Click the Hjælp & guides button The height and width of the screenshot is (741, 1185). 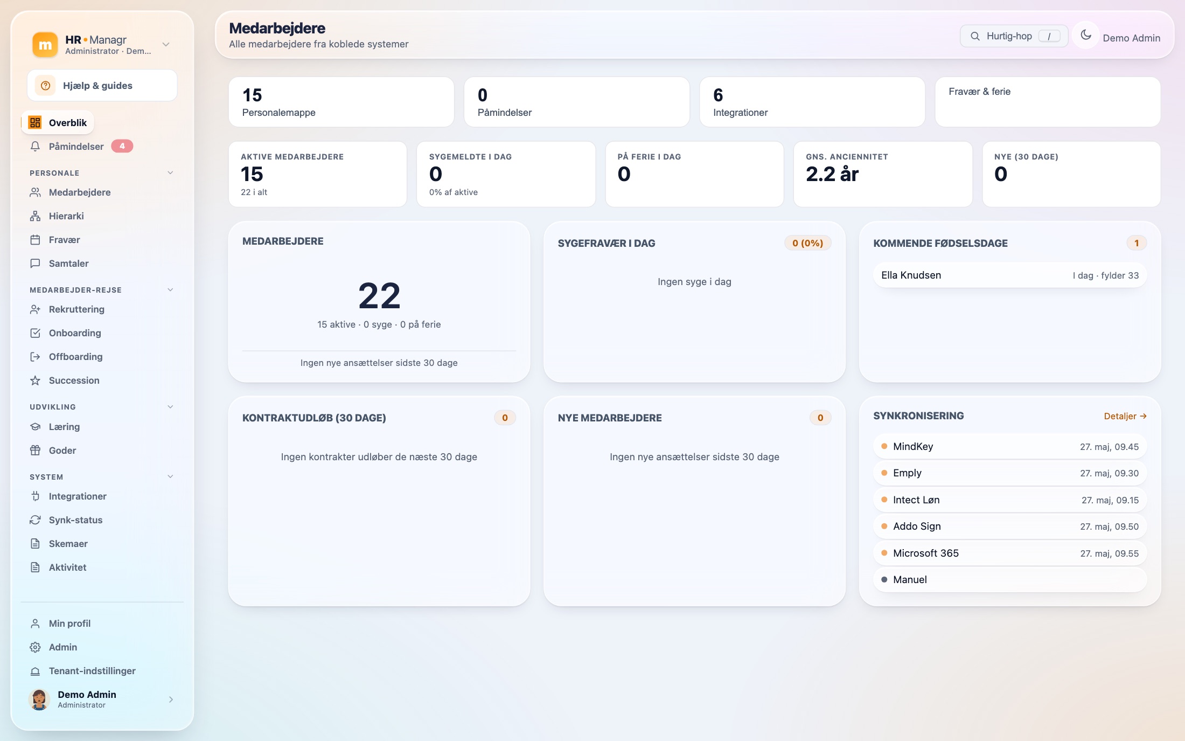pyautogui.click(x=102, y=86)
